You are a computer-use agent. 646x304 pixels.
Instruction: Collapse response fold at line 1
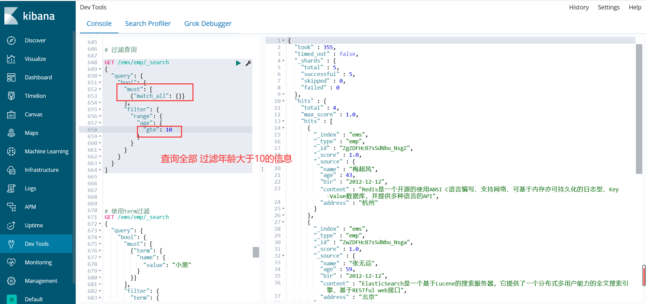tap(283, 41)
